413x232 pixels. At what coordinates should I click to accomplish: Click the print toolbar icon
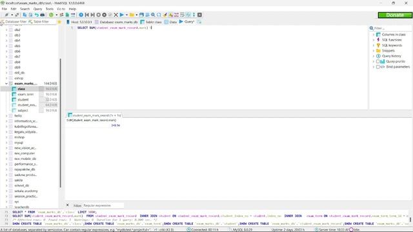(43, 15)
